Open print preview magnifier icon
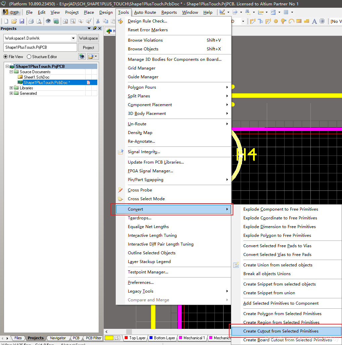This screenshot has height=345, width=342. (39, 21)
